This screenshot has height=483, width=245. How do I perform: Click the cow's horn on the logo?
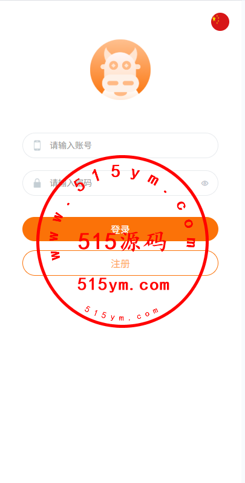pos(134,53)
